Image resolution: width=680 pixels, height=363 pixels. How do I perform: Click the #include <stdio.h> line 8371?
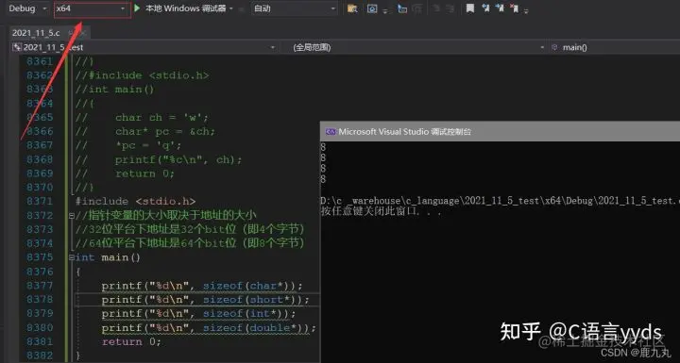[x=135, y=202]
